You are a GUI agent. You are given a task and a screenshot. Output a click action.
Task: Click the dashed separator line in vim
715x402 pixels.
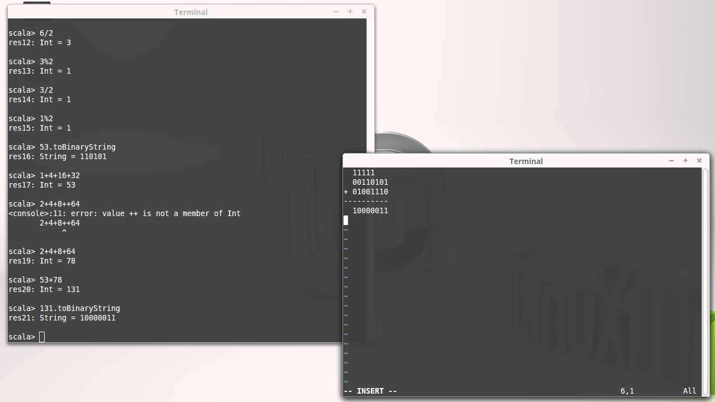coord(366,201)
